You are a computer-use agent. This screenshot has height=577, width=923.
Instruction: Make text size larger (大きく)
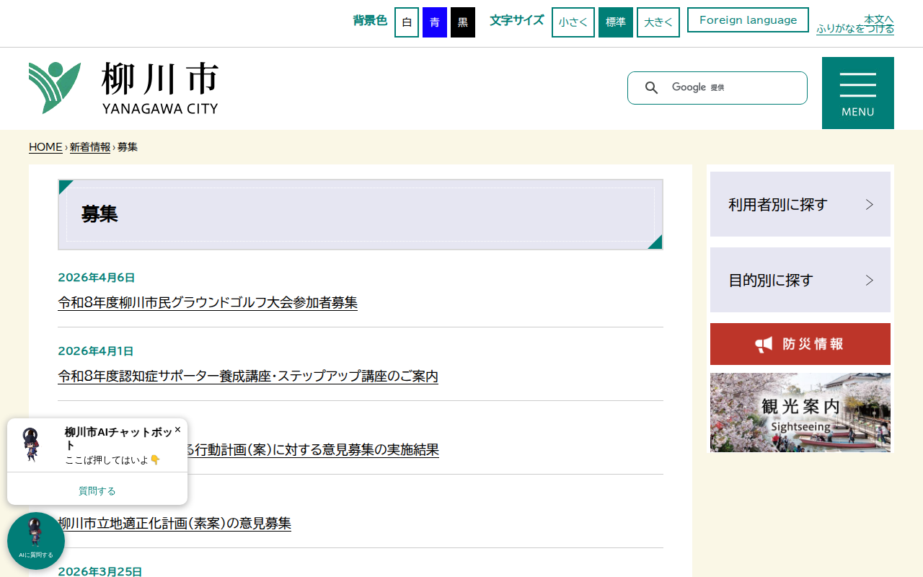point(658,22)
